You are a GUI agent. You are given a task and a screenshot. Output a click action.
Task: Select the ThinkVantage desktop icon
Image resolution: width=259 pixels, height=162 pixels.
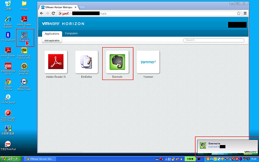click(x=8, y=116)
